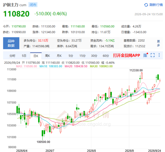Click the timestamp 2026-09-24 10:15:00
The height and width of the screenshot is (152, 165).
[148, 14]
